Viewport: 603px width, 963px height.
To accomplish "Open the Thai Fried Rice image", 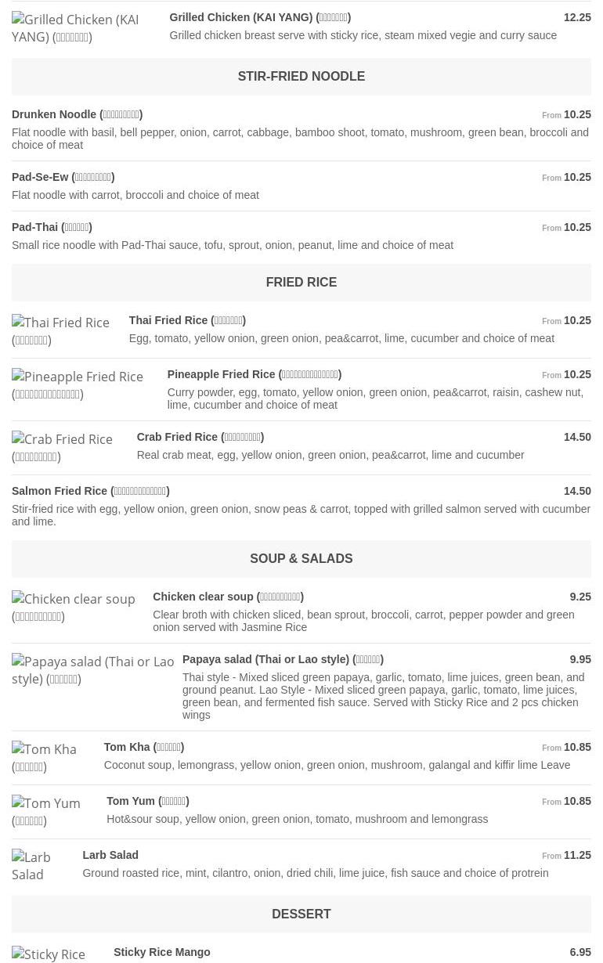I will click(61, 331).
